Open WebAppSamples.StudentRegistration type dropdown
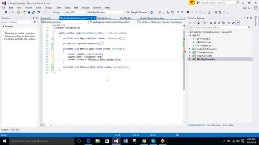 113,22
